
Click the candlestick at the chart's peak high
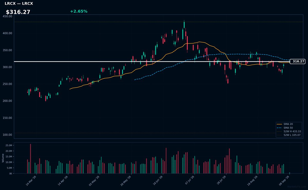click(x=184, y=25)
